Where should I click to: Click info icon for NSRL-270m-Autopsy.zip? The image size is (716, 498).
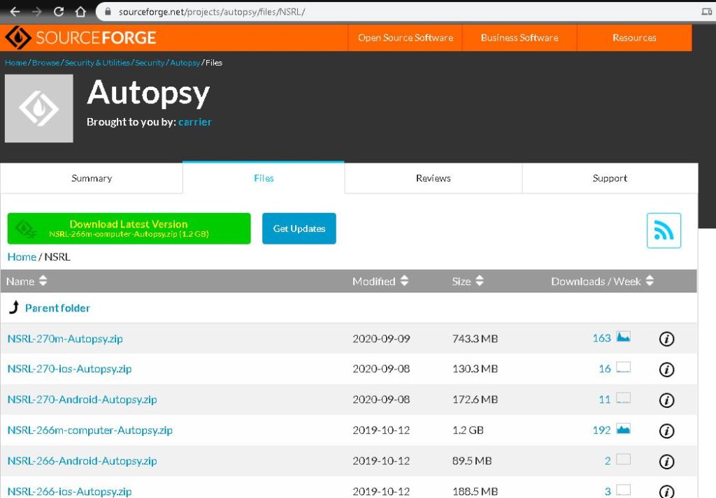(x=666, y=339)
